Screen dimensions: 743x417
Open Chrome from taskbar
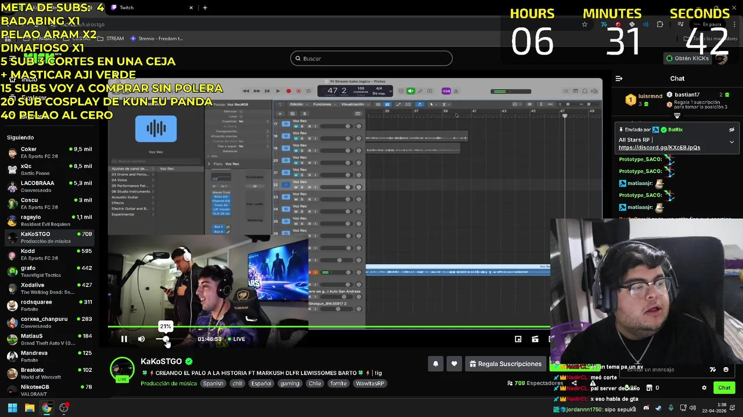point(46,408)
